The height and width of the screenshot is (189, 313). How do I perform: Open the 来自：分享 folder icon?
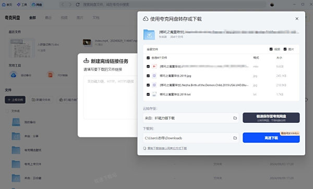click(x=16, y=136)
